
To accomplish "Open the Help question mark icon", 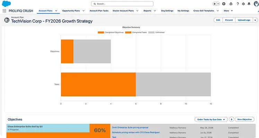I will click(x=238, y=4).
